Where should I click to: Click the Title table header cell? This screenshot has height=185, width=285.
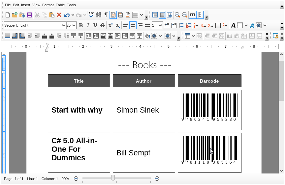click(x=79, y=81)
